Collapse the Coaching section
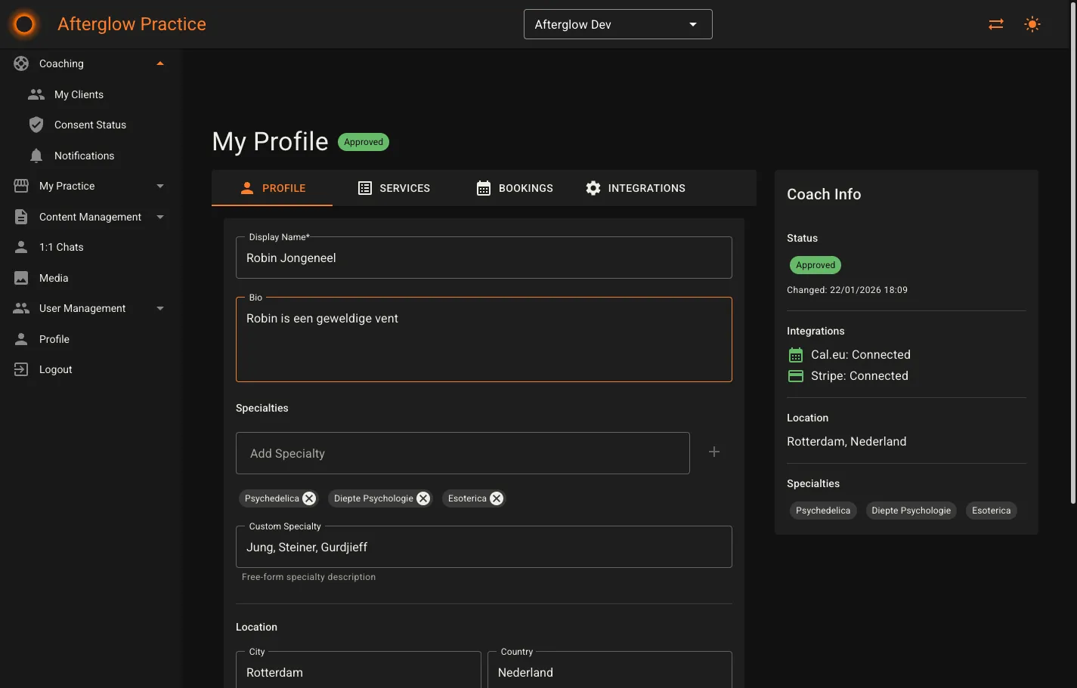1077x688 pixels. [x=159, y=63]
